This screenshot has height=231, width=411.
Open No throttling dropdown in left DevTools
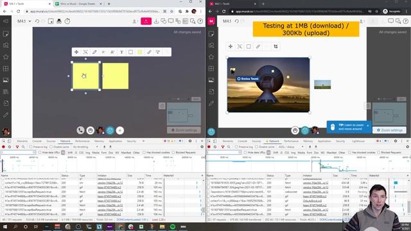pyautogui.click(x=85, y=147)
